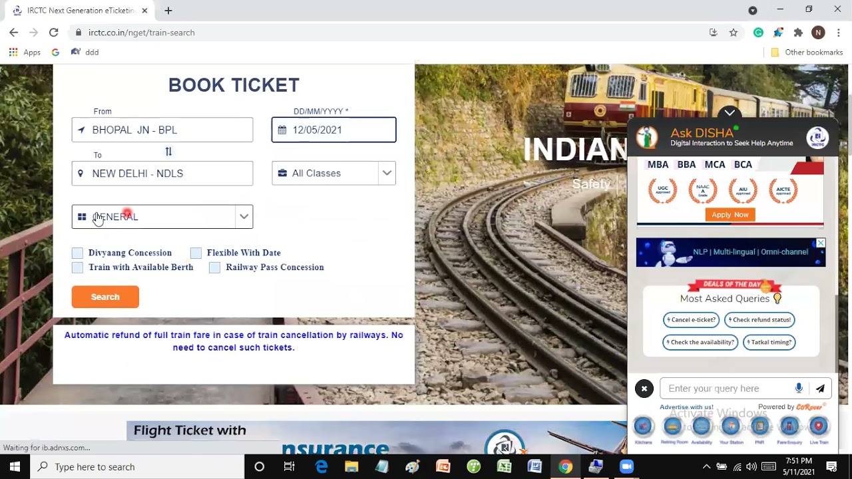
Task: Send query with the paper plane icon
Action: point(820,389)
